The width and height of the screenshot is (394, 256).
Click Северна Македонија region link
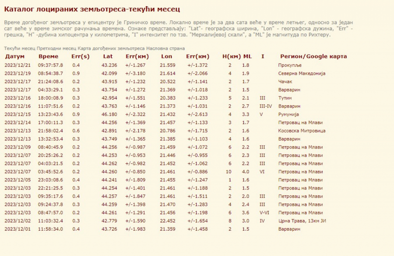[302, 73]
